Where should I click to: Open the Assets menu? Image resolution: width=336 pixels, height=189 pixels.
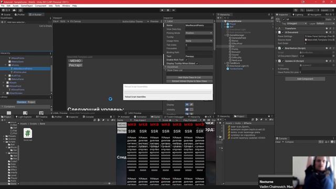pyautogui.click(x=16, y=6)
